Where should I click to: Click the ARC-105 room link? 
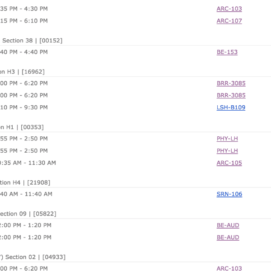(x=229, y=163)
